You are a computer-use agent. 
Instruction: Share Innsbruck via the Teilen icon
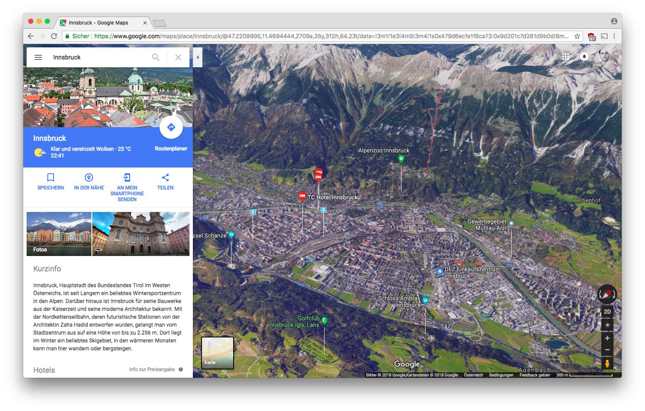pos(165,177)
